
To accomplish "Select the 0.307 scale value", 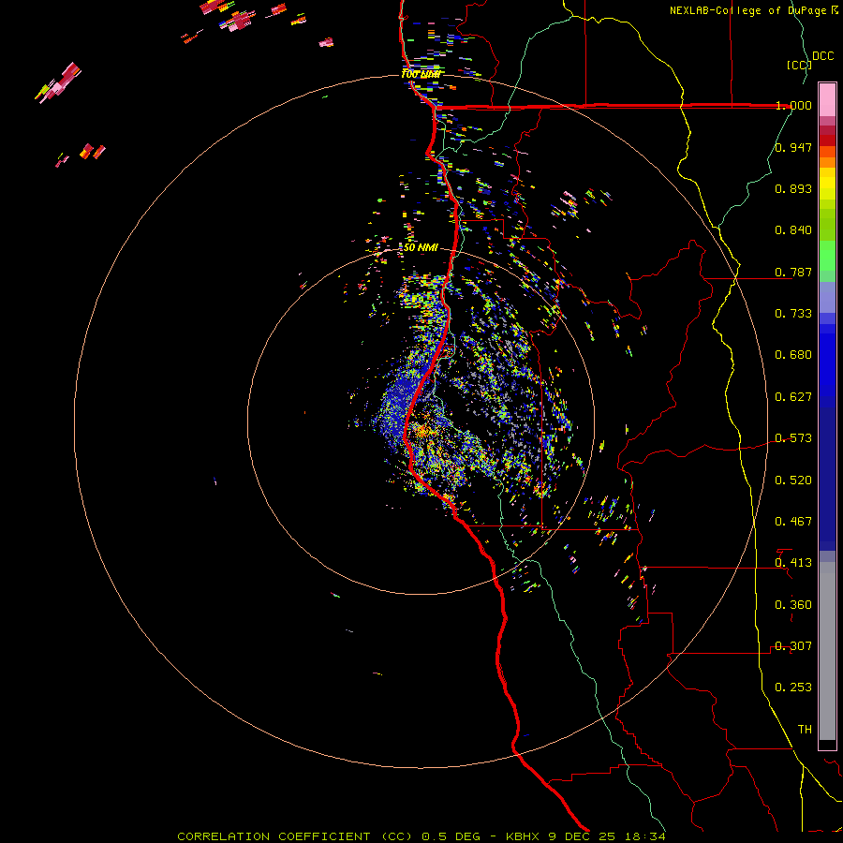I will coord(793,646).
